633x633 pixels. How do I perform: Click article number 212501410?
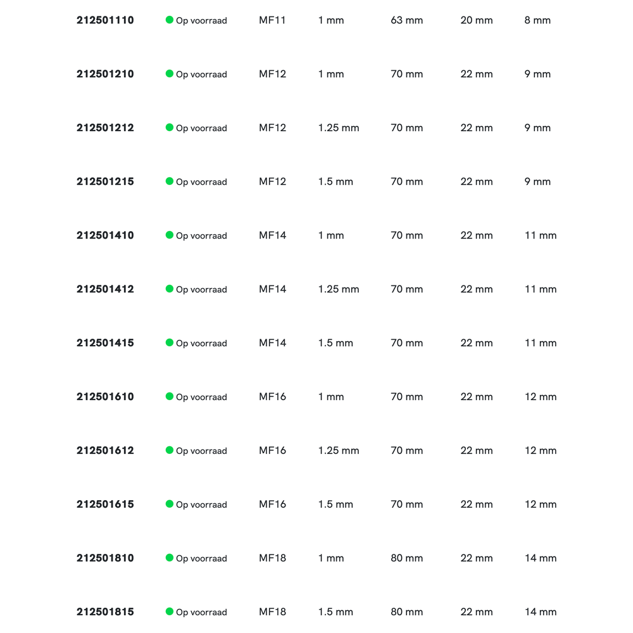pyautogui.click(x=105, y=235)
